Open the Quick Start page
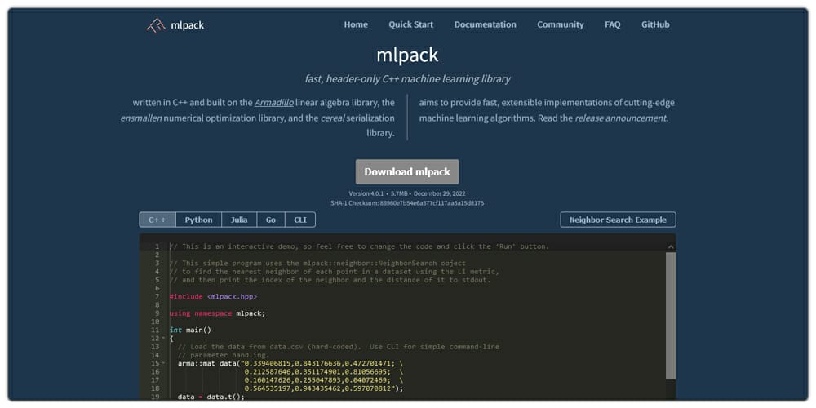Image resolution: width=816 pixels, height=408 pixels. [410, 24]
